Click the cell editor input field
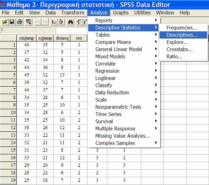Image resolution: width=209 pixels, height=185 pixels. [72, 30]
